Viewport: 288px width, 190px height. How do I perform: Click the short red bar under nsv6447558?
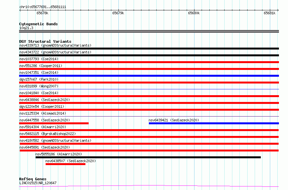[54, 123]
